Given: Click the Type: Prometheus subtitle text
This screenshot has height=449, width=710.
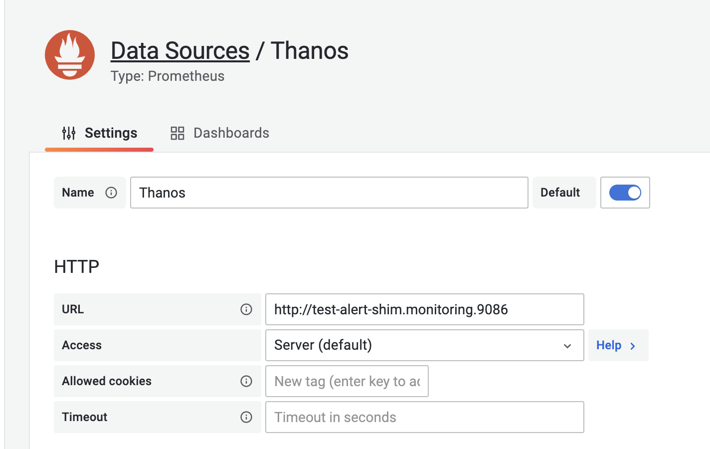Looking at the screenshot, I should (x=168, y=76).
